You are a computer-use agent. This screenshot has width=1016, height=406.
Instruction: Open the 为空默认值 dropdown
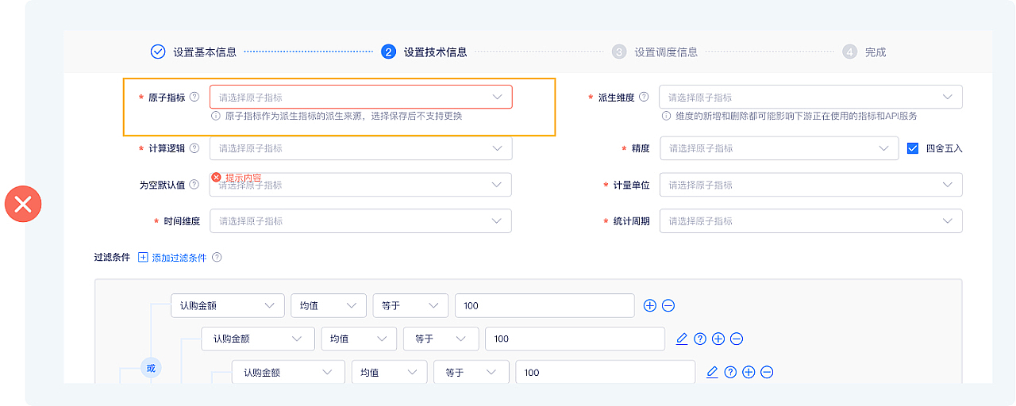point(361,185)
